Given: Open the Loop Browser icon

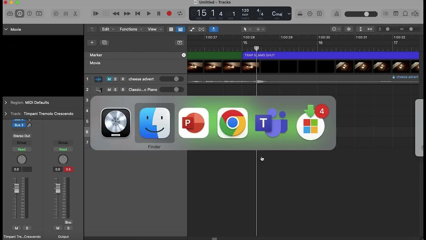Looking at the screenshot, I should [405, 14].
